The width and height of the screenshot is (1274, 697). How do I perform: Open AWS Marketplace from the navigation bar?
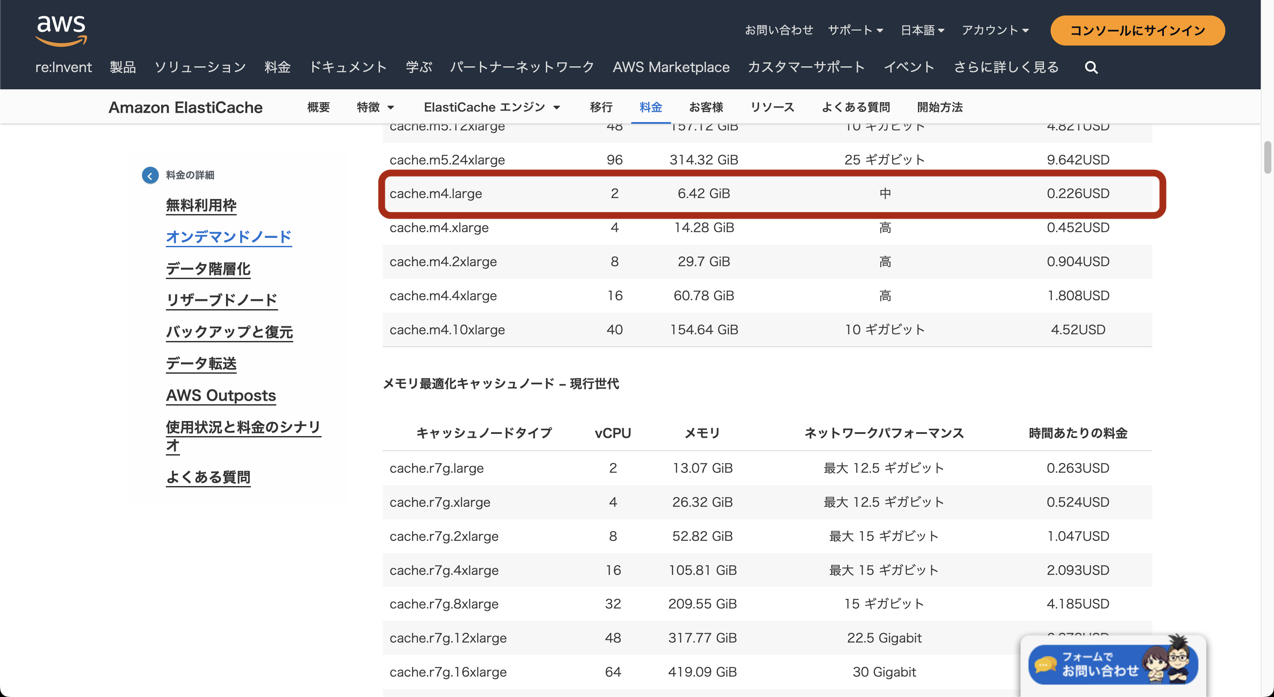point(671,67)
